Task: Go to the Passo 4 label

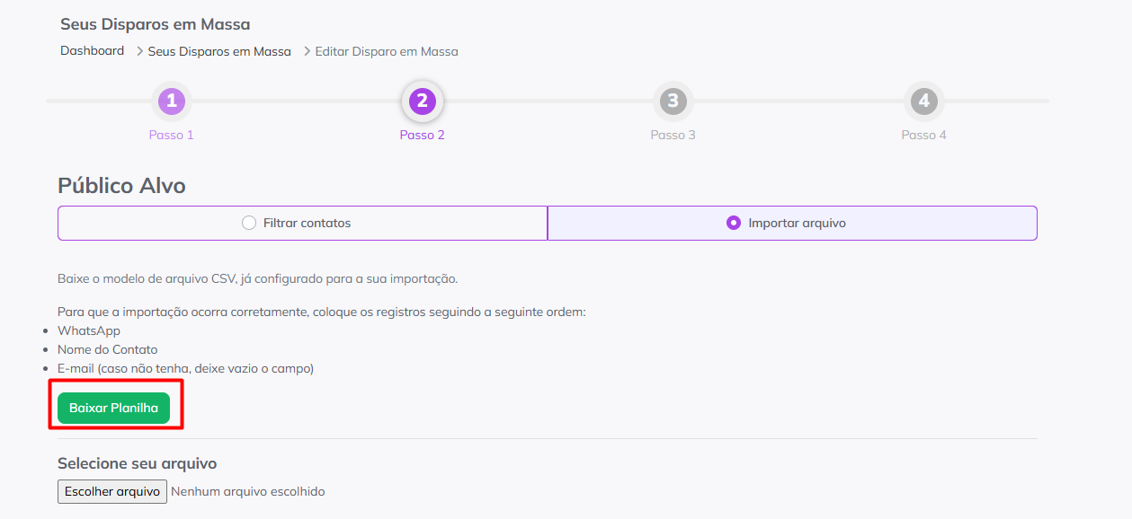Action: (923, 135)
